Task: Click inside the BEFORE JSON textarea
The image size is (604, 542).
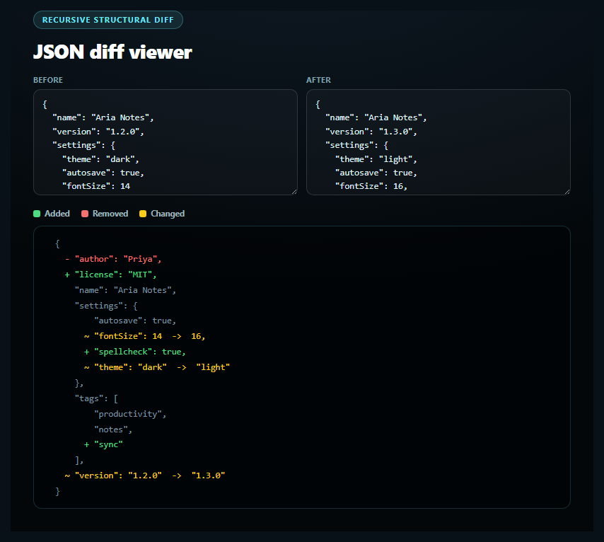Action: 165,142
